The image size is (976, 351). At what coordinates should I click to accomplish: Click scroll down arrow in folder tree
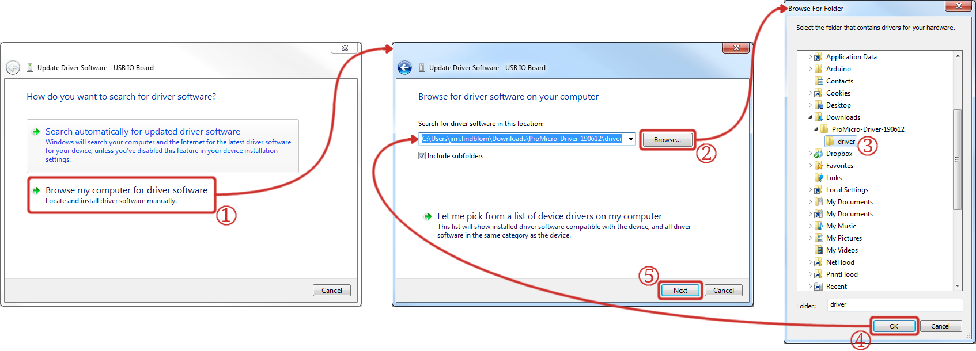coord(958,286)
